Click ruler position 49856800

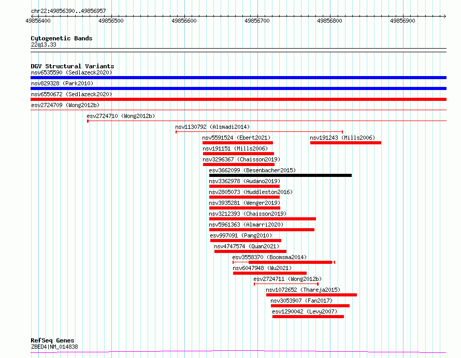point(329,21)
